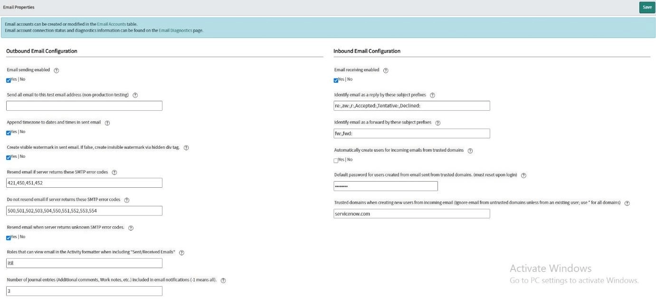Click the forward prefixes field fw:,fwd:
Screen dimensions: 656x299
coord(411,134)
